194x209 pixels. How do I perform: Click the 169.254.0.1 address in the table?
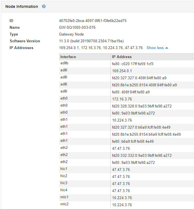click(122, 71)
